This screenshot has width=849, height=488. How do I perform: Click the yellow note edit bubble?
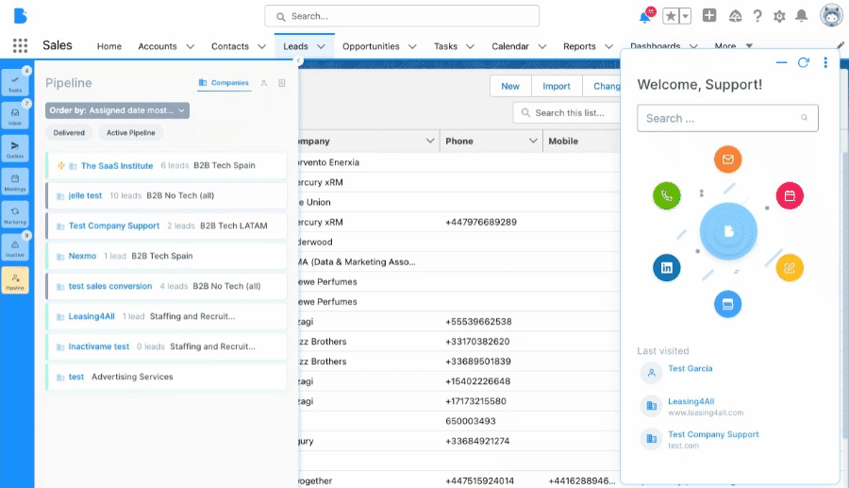(x=790, y=267)
